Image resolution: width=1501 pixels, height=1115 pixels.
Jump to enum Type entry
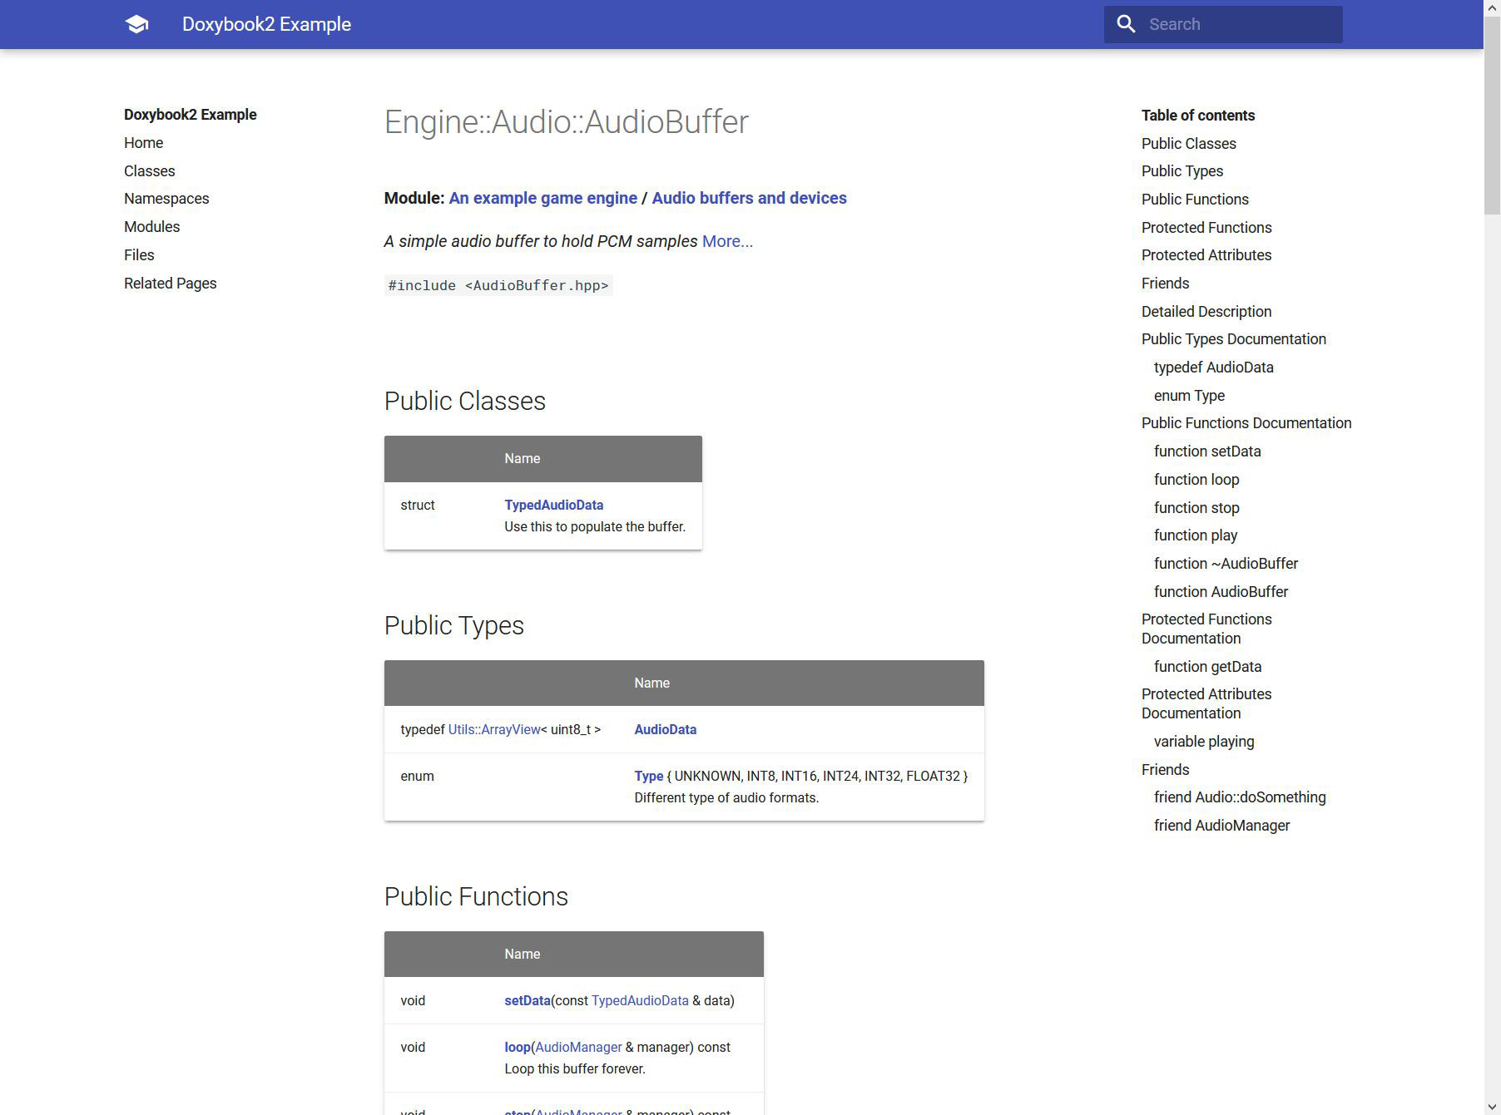click(1189, 396)
